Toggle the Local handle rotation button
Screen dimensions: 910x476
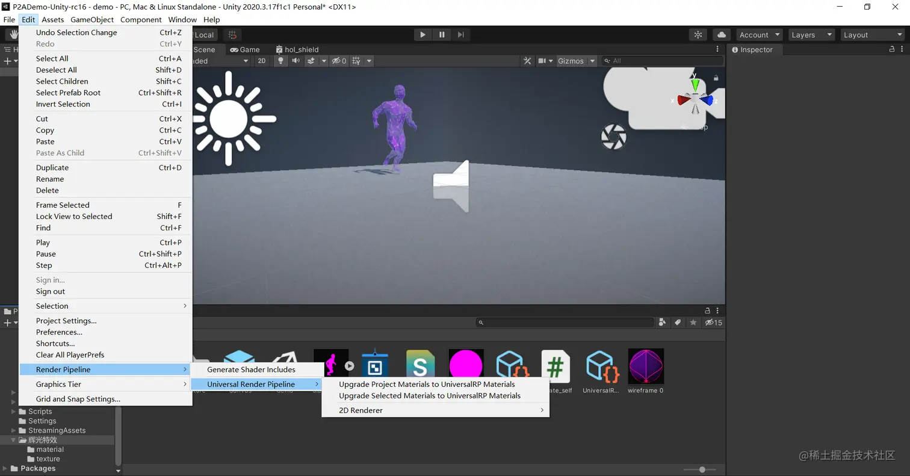[x=204, y=35]
